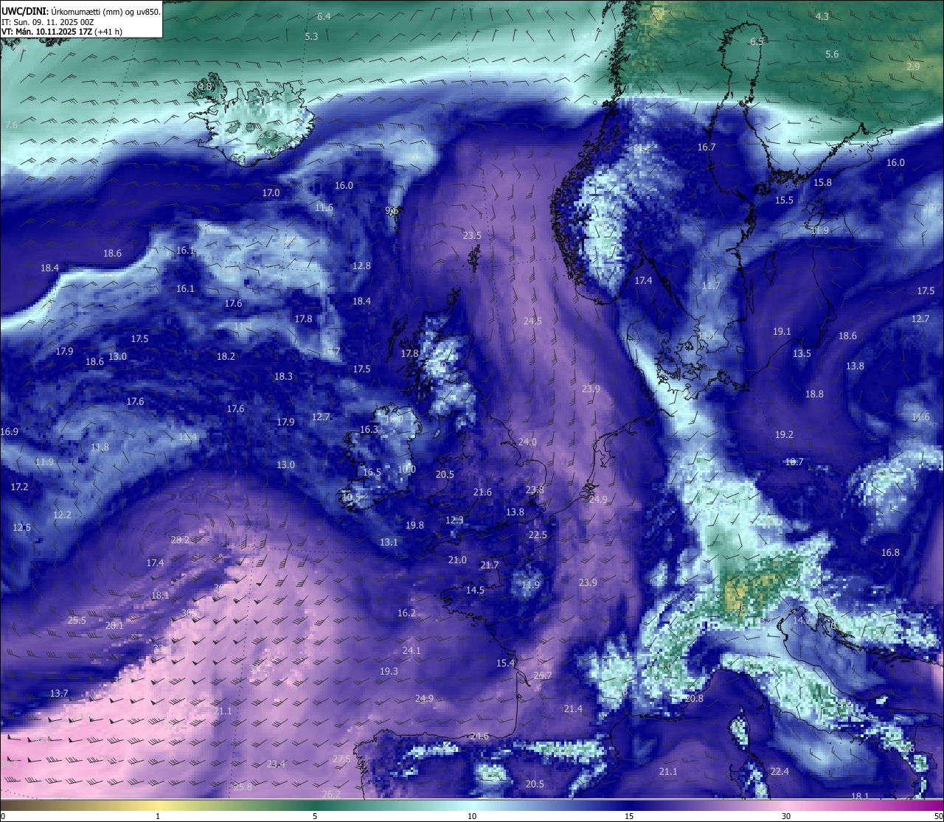Click the 22.5 value over southeast England
The width and height of the screenshot is (944, 822).
[x=538, y=534]
